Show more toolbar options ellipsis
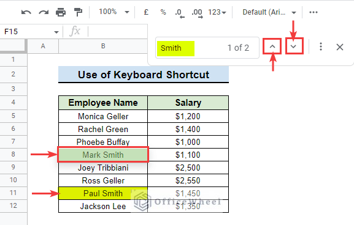This screenshot has width=354, height=225. [314, 12]
